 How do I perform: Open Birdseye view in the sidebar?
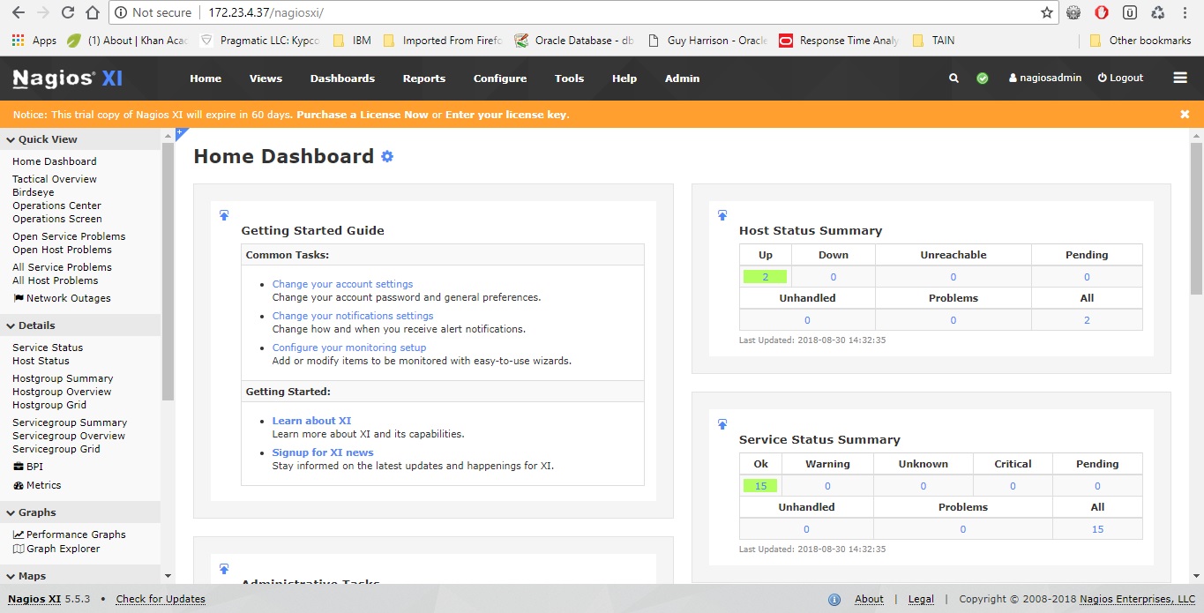pos(34,192)
